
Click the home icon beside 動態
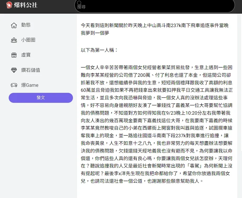[x=14, y=25]
